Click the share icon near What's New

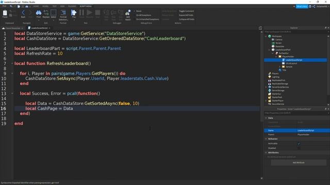tap(314, 7)
